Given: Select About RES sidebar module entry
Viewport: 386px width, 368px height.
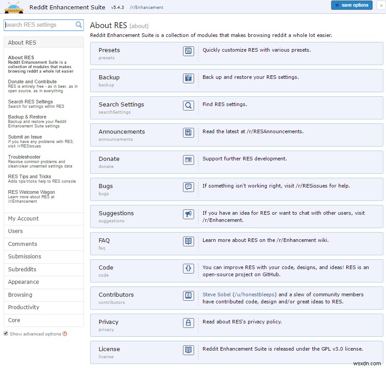Looking at the screenshot, I should [41, 64].
